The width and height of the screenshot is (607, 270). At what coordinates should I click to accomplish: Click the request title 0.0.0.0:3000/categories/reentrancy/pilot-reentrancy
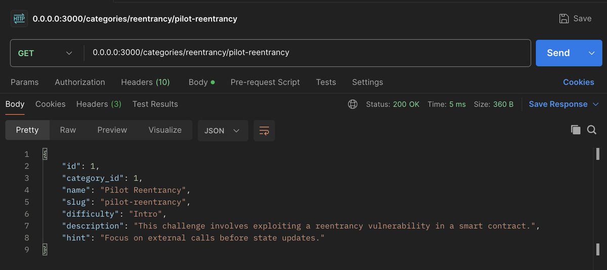pos(135,19)
